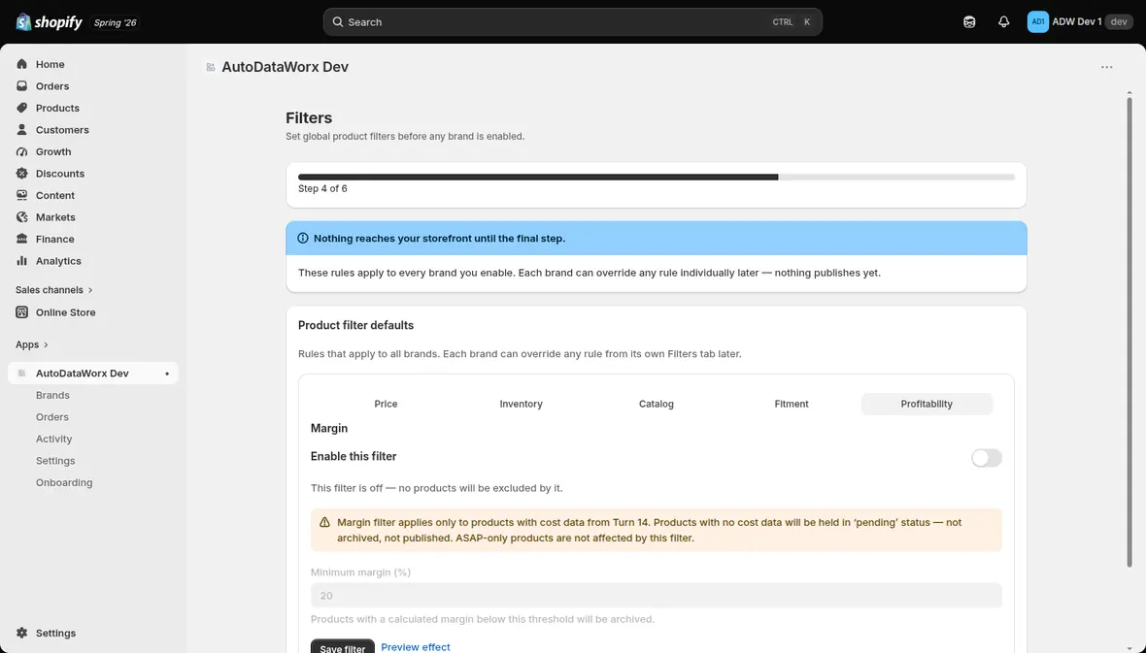This screenshot has height=653, width=1146.
Task: Click the Content image icon
Action: coord(22,196)
